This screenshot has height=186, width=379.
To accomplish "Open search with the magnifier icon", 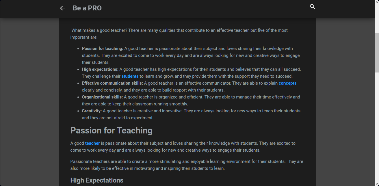I will pyautogui.click(x=312, y=7).
